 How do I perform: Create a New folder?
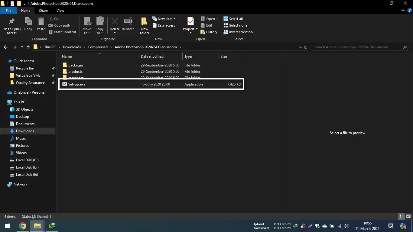[x=144, y=25]
